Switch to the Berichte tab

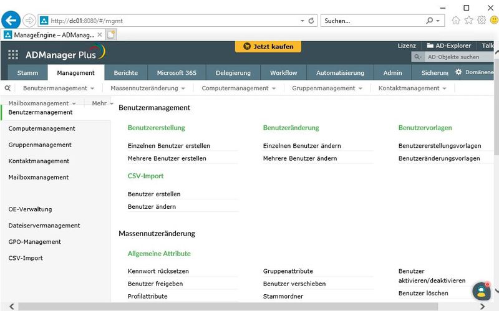[126, 72]
